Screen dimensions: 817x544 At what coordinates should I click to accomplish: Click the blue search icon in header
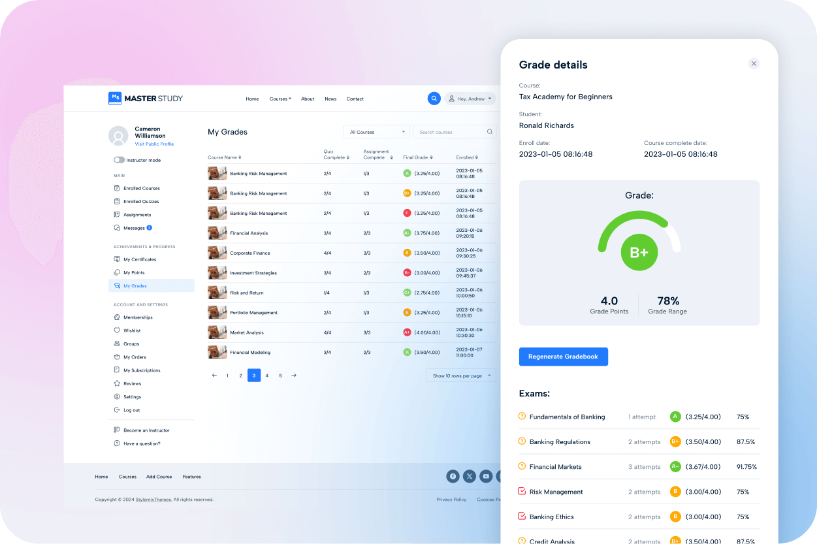pos(434,99)
